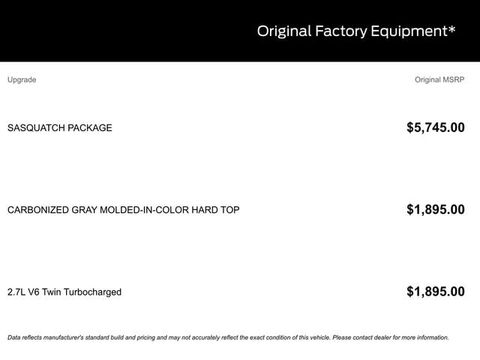Click the SASQUATCH PACKAGE upgrade name
480x360 pixels.
[60, 128]
